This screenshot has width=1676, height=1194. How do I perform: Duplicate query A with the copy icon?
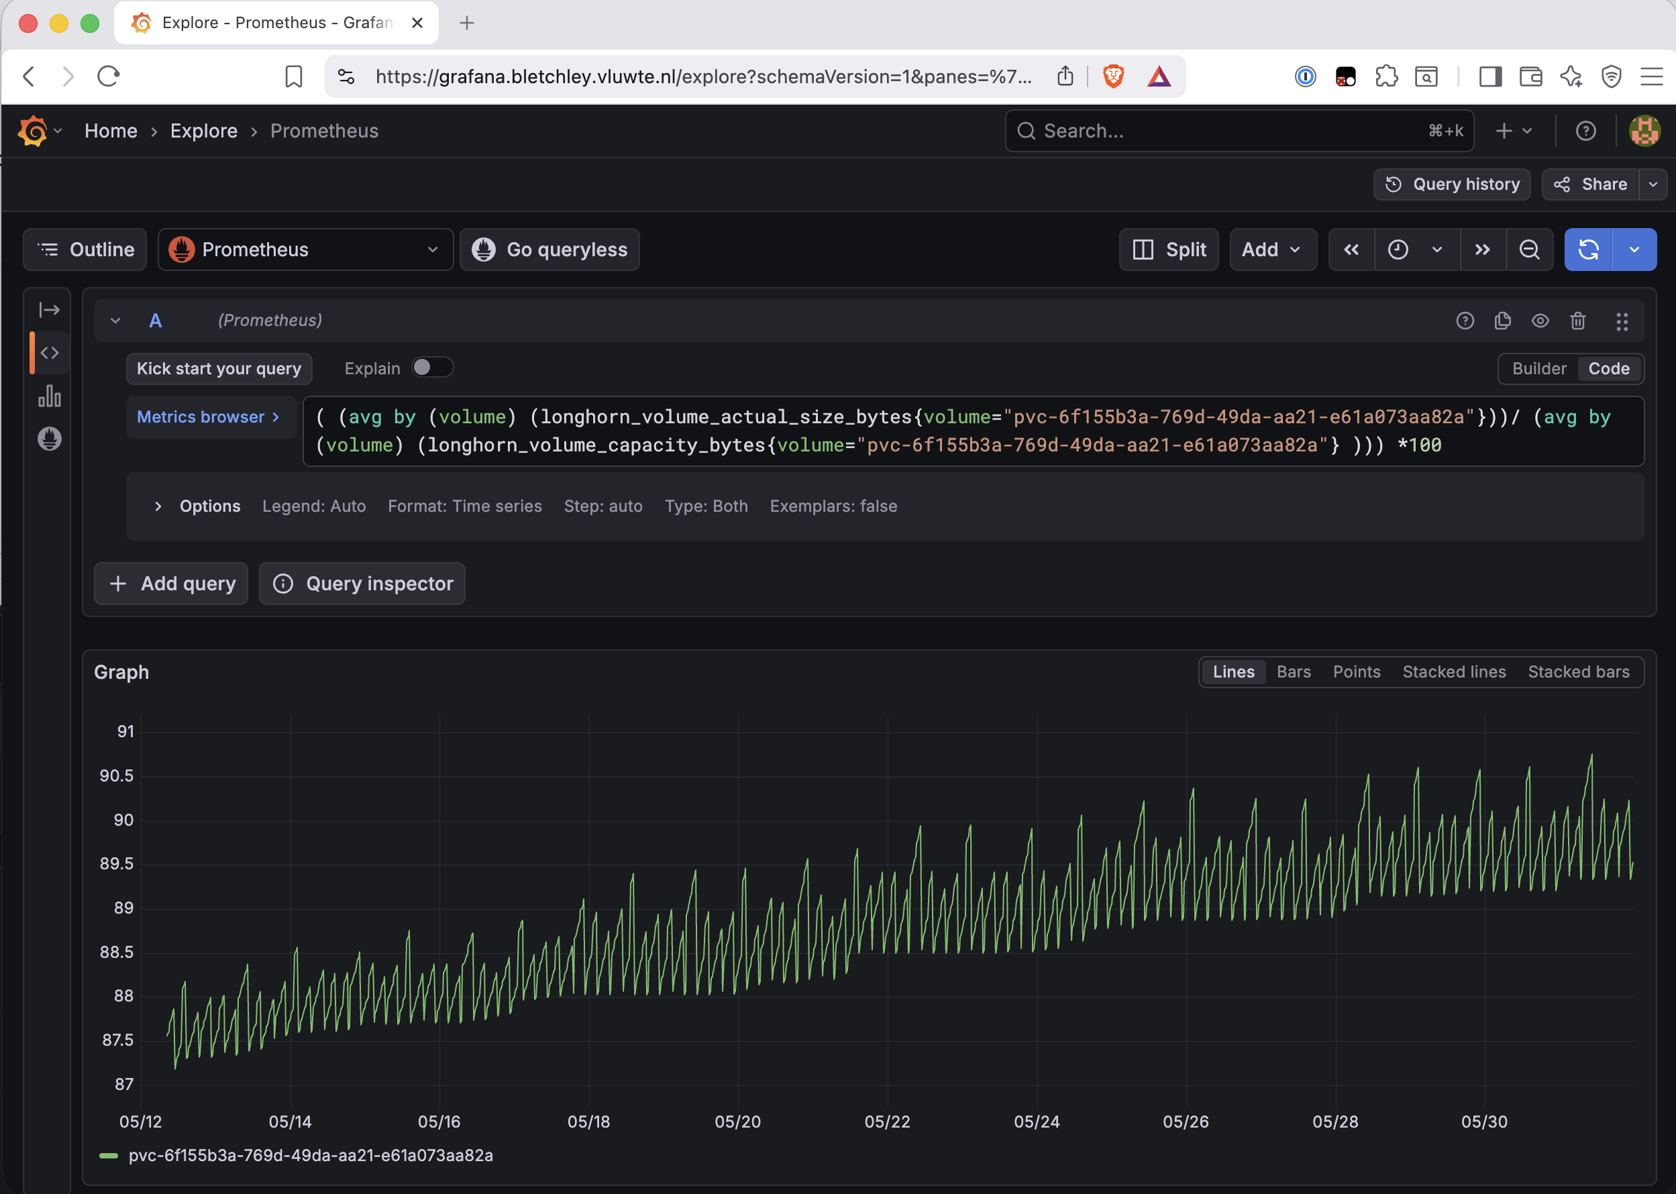click(1502, 321)
